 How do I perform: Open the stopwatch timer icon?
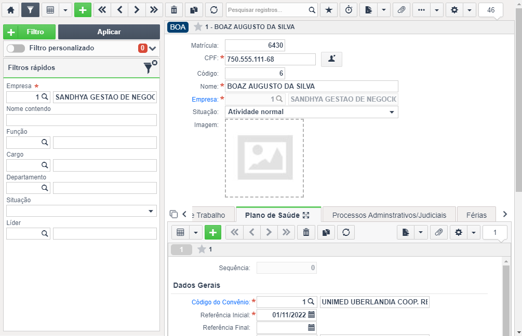pos(349,10)
